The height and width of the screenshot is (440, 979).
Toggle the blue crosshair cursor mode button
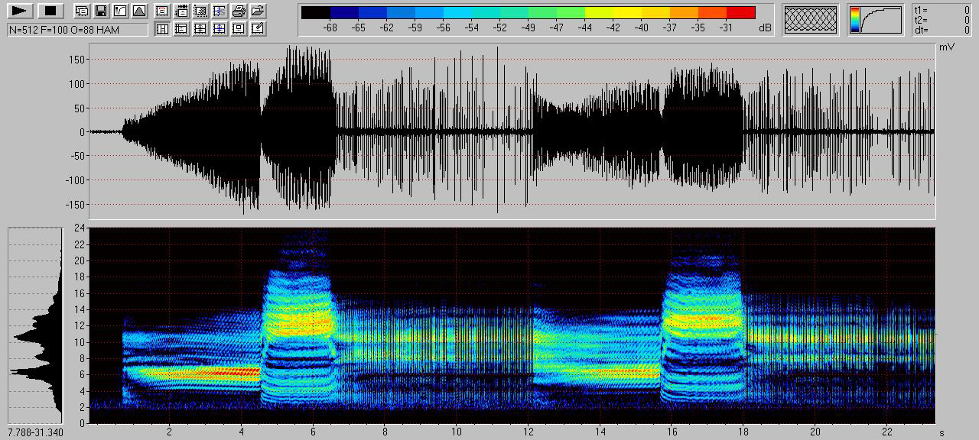click(x=220, y=29)
